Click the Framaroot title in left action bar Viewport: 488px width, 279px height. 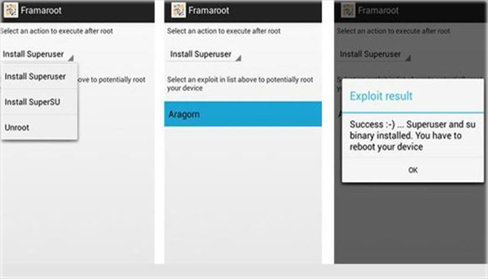tap(41, 10)
